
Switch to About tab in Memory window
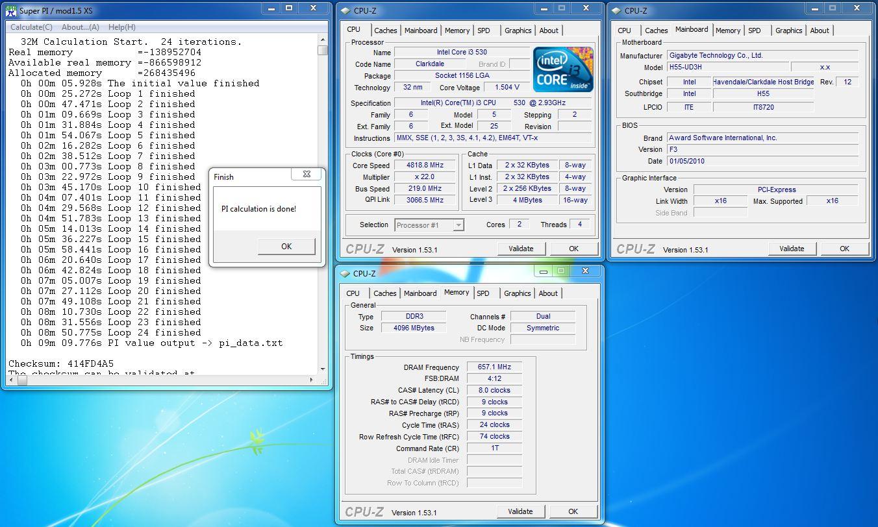click(548, 293)
